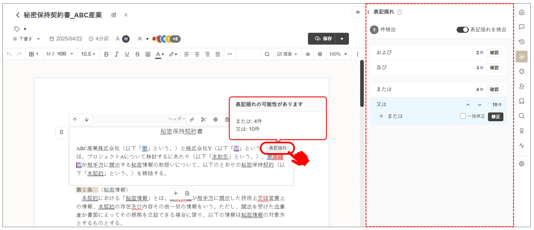Open the MS 明朝 font dropdown

60,54
